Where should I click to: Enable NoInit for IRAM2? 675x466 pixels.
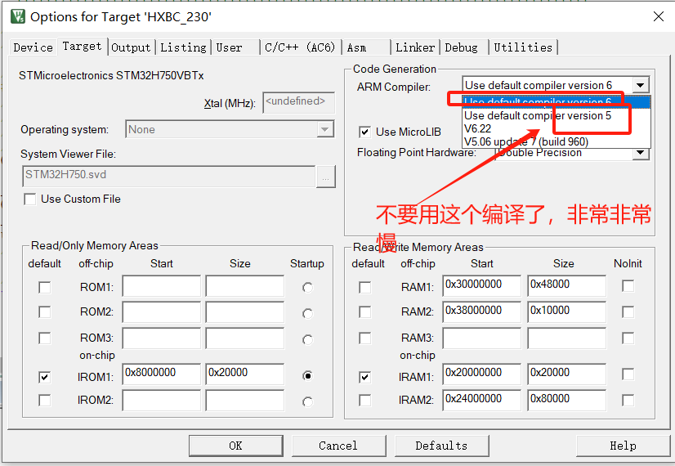point(628,400)
